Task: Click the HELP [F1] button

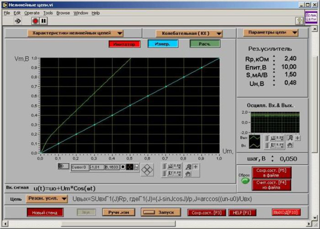Action: point(242,213)
